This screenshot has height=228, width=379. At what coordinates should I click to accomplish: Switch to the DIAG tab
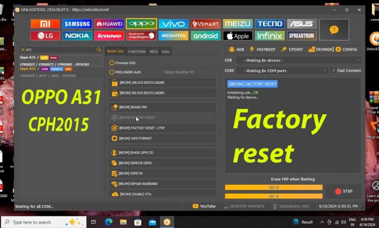[165, 51]
